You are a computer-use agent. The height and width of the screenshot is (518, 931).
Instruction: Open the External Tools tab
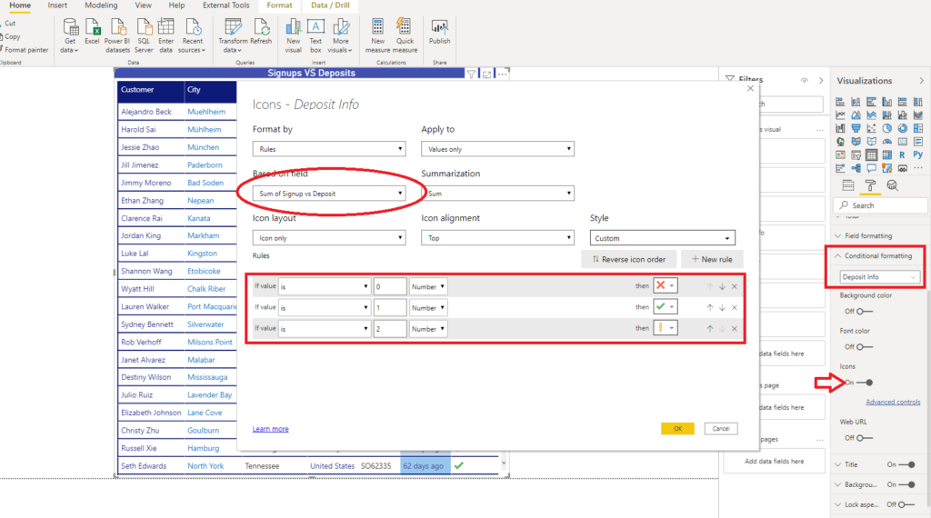tap(226, 5)
